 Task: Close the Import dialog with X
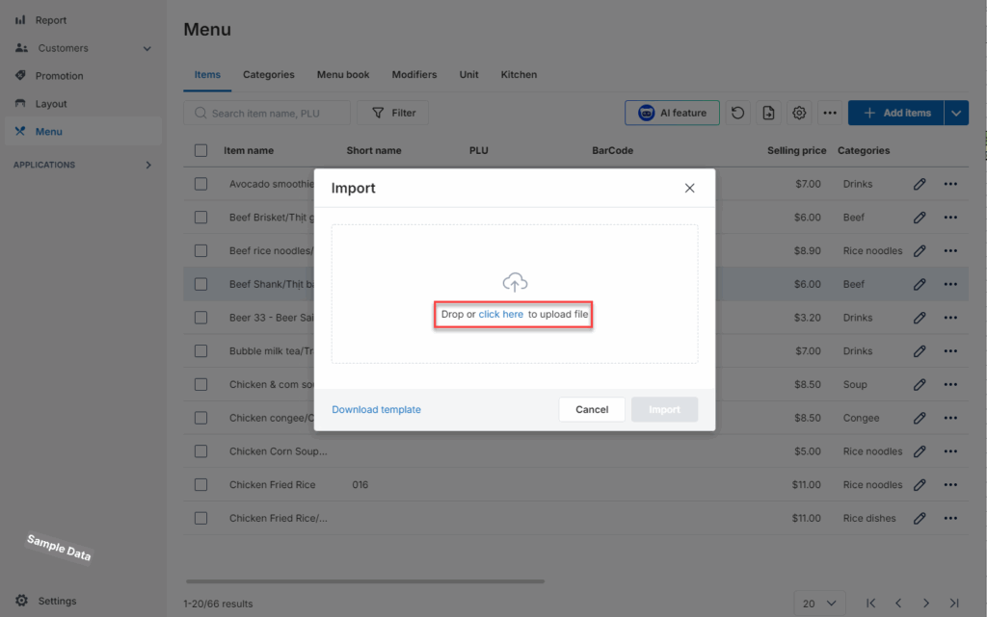689,189
